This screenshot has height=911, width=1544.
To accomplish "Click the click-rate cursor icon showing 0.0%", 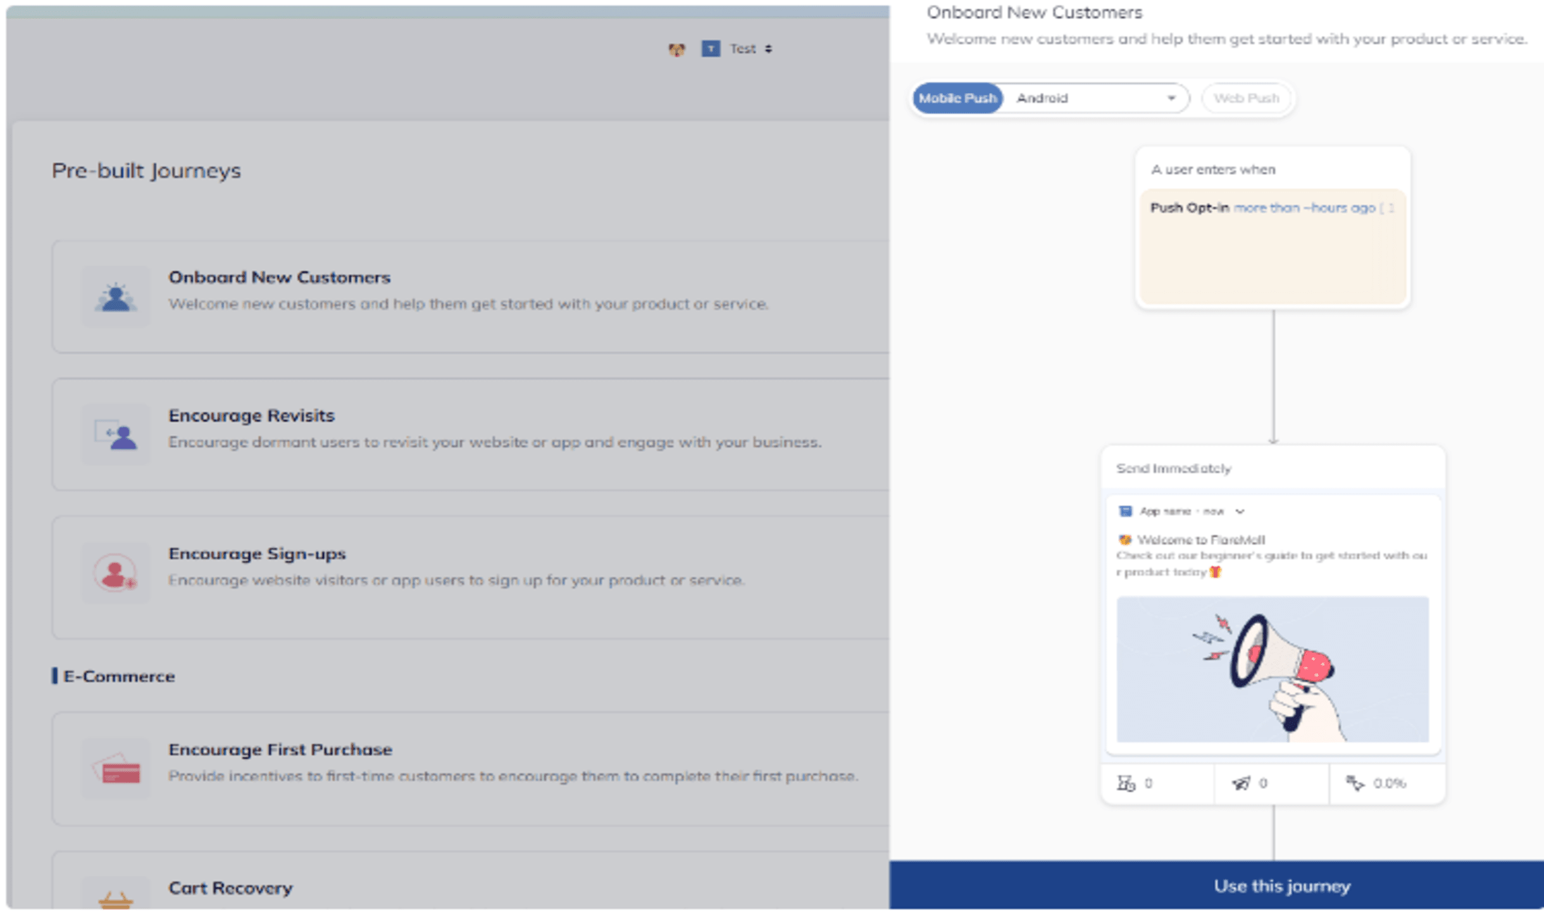I will pos(1357,783).
